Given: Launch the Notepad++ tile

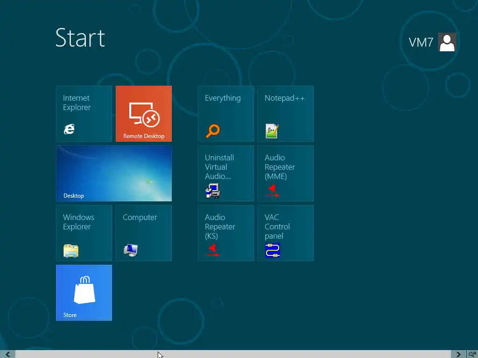Looking at the screenshot, I should 285,114.
